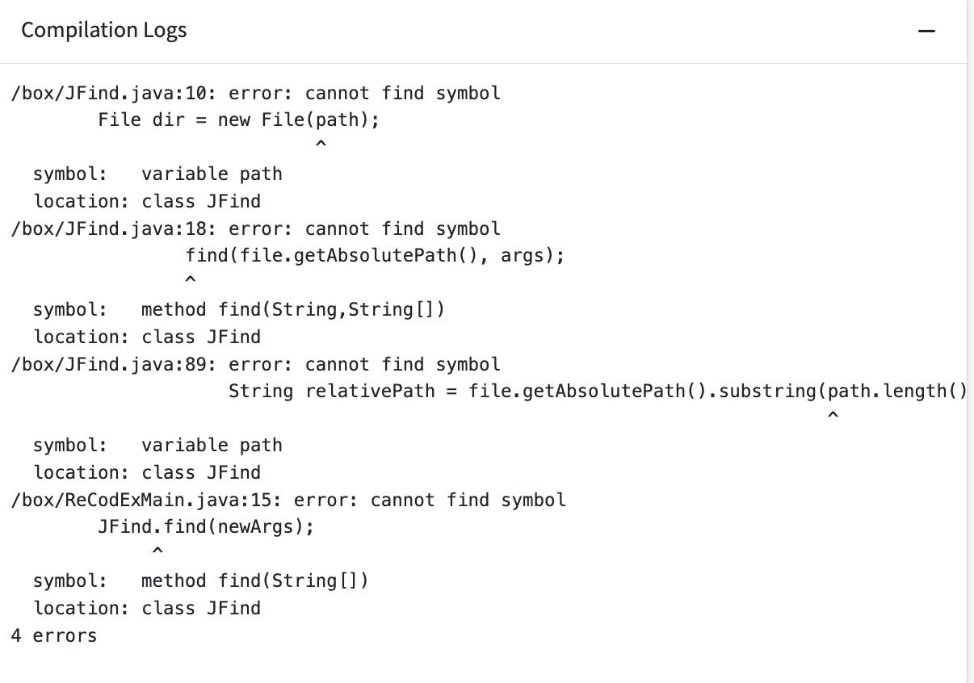This screenshot has width=974, height=683.
Task: Select the '4 errors' summary text
Action: (x=53, y=635)
